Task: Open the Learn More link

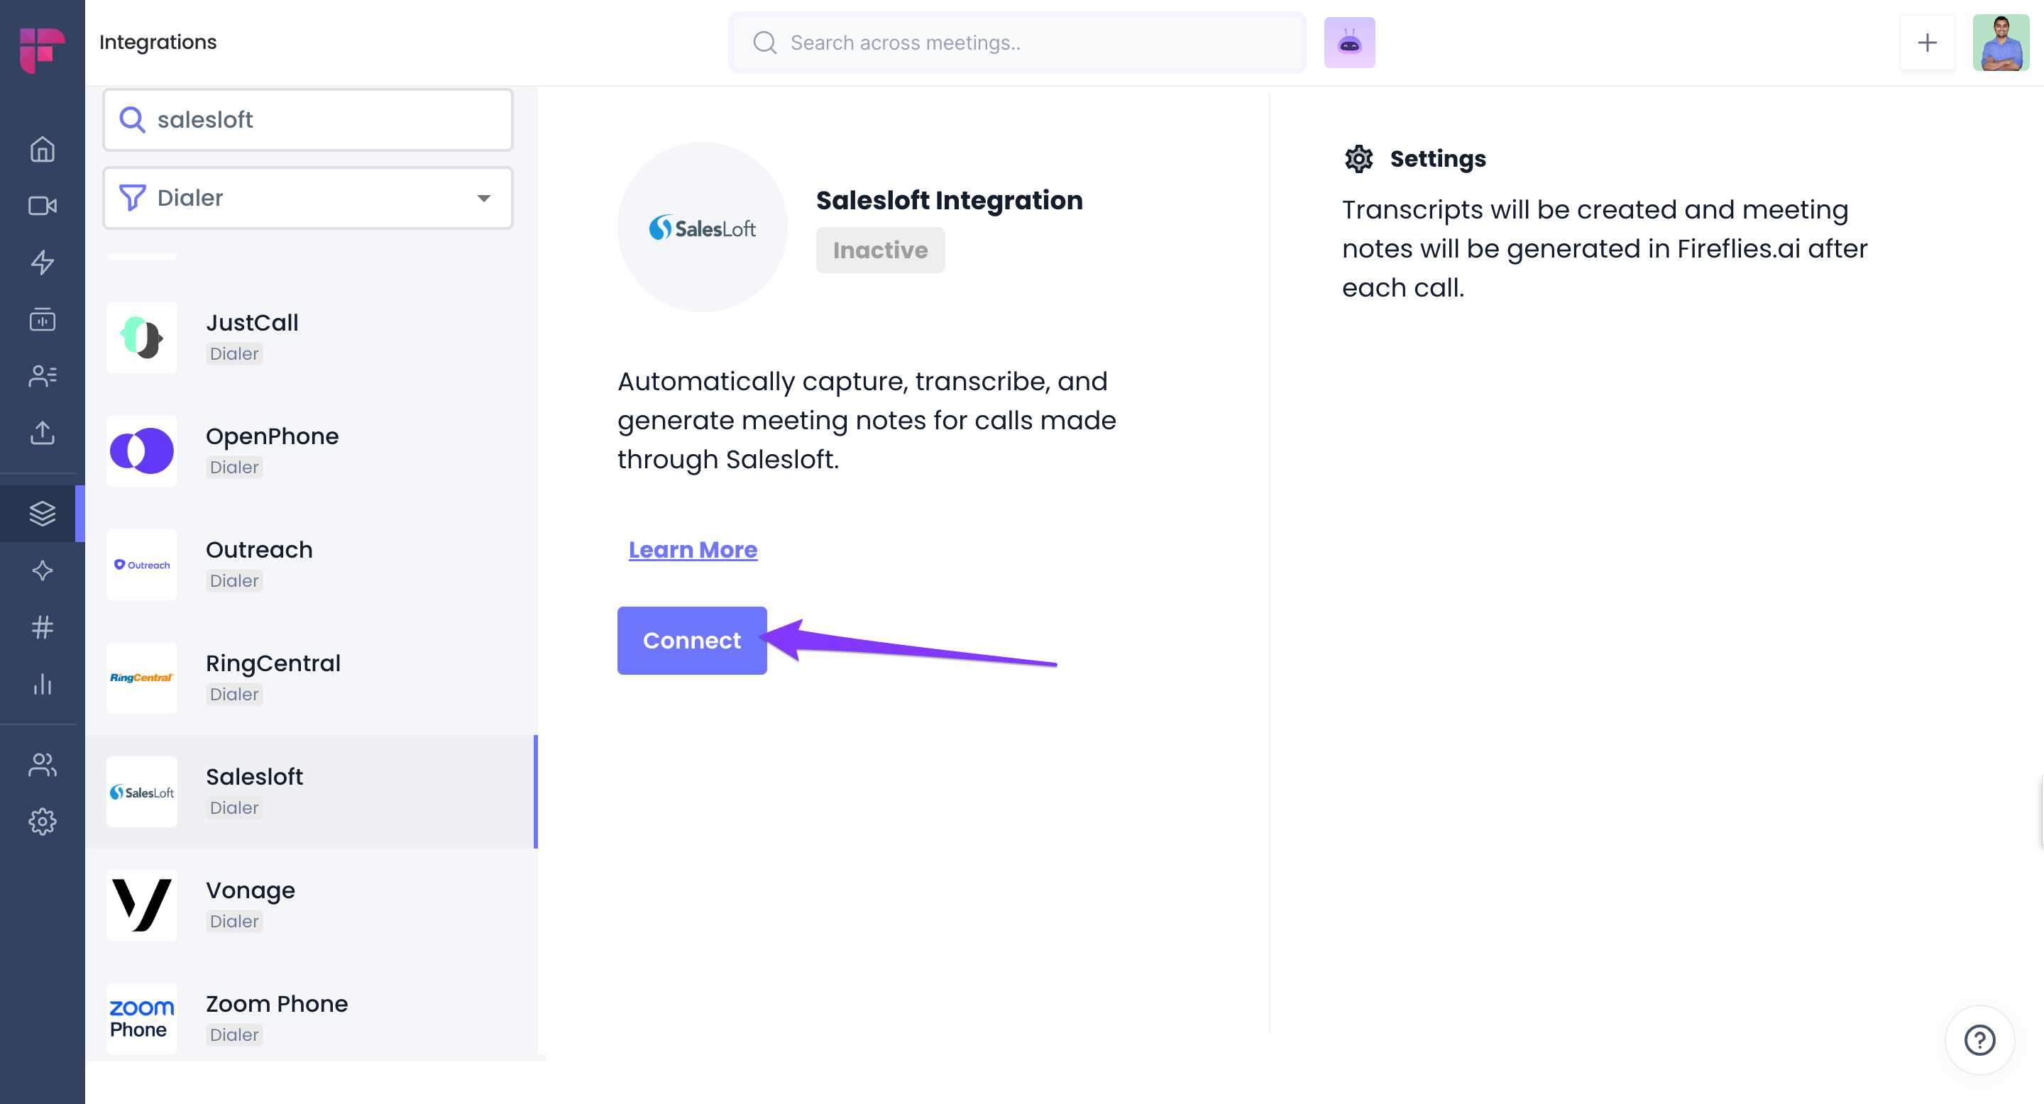Action: coord(693,550)
